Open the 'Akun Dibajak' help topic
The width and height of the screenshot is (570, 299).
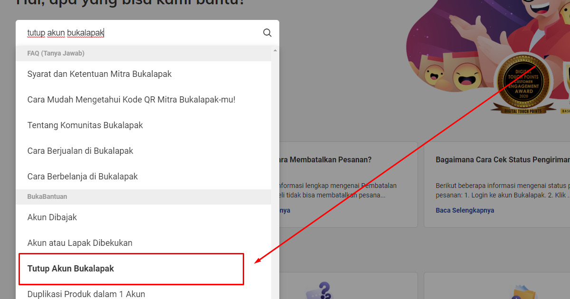[143, 217]
